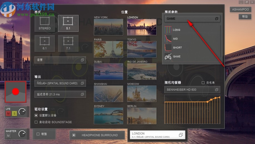255x144 pixels.
Task: Choose the PARIS location thumbnail
Action: tap(108, 49)
